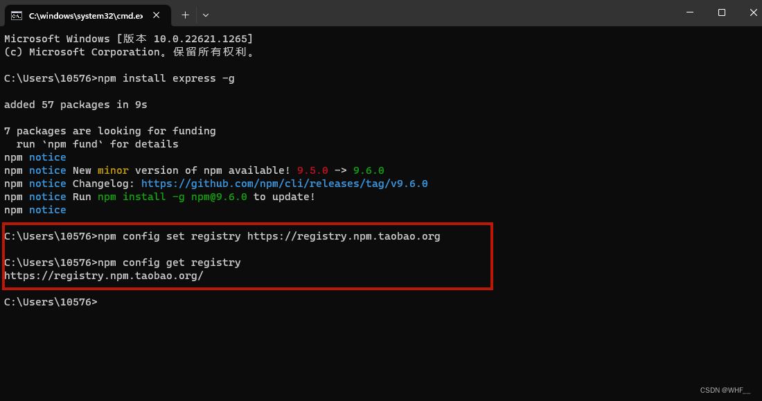
Task: Click the 'npm install express -g' command
Action: [x=166, y=79]
